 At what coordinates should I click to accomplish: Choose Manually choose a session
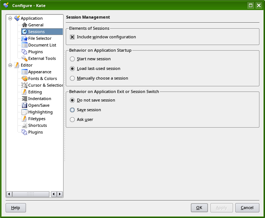[x=72, y=78]
